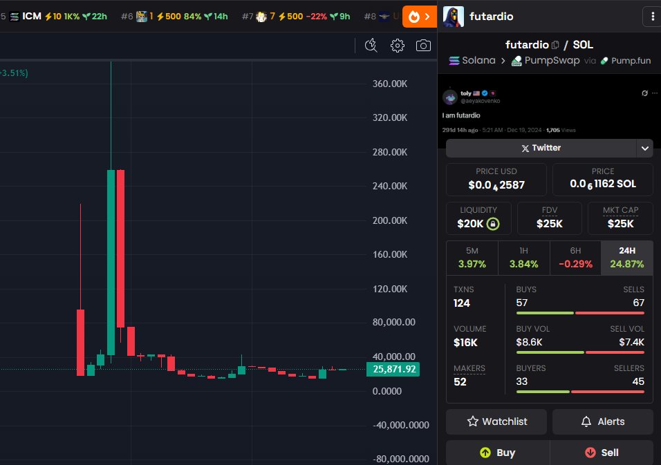Copy the futardio token address
Viewport: 661px width, 465px height.
coord(555,45)
